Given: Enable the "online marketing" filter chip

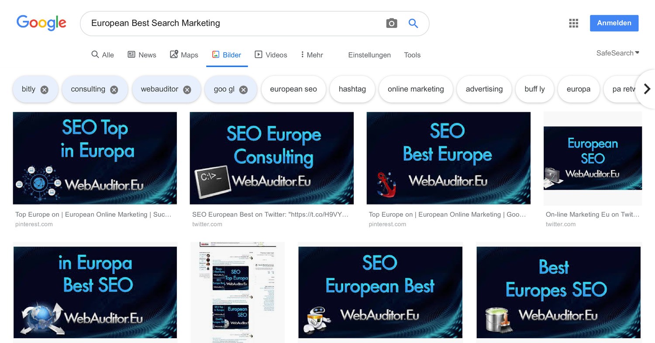Looking at the screenshot, I should pos(415,89).
